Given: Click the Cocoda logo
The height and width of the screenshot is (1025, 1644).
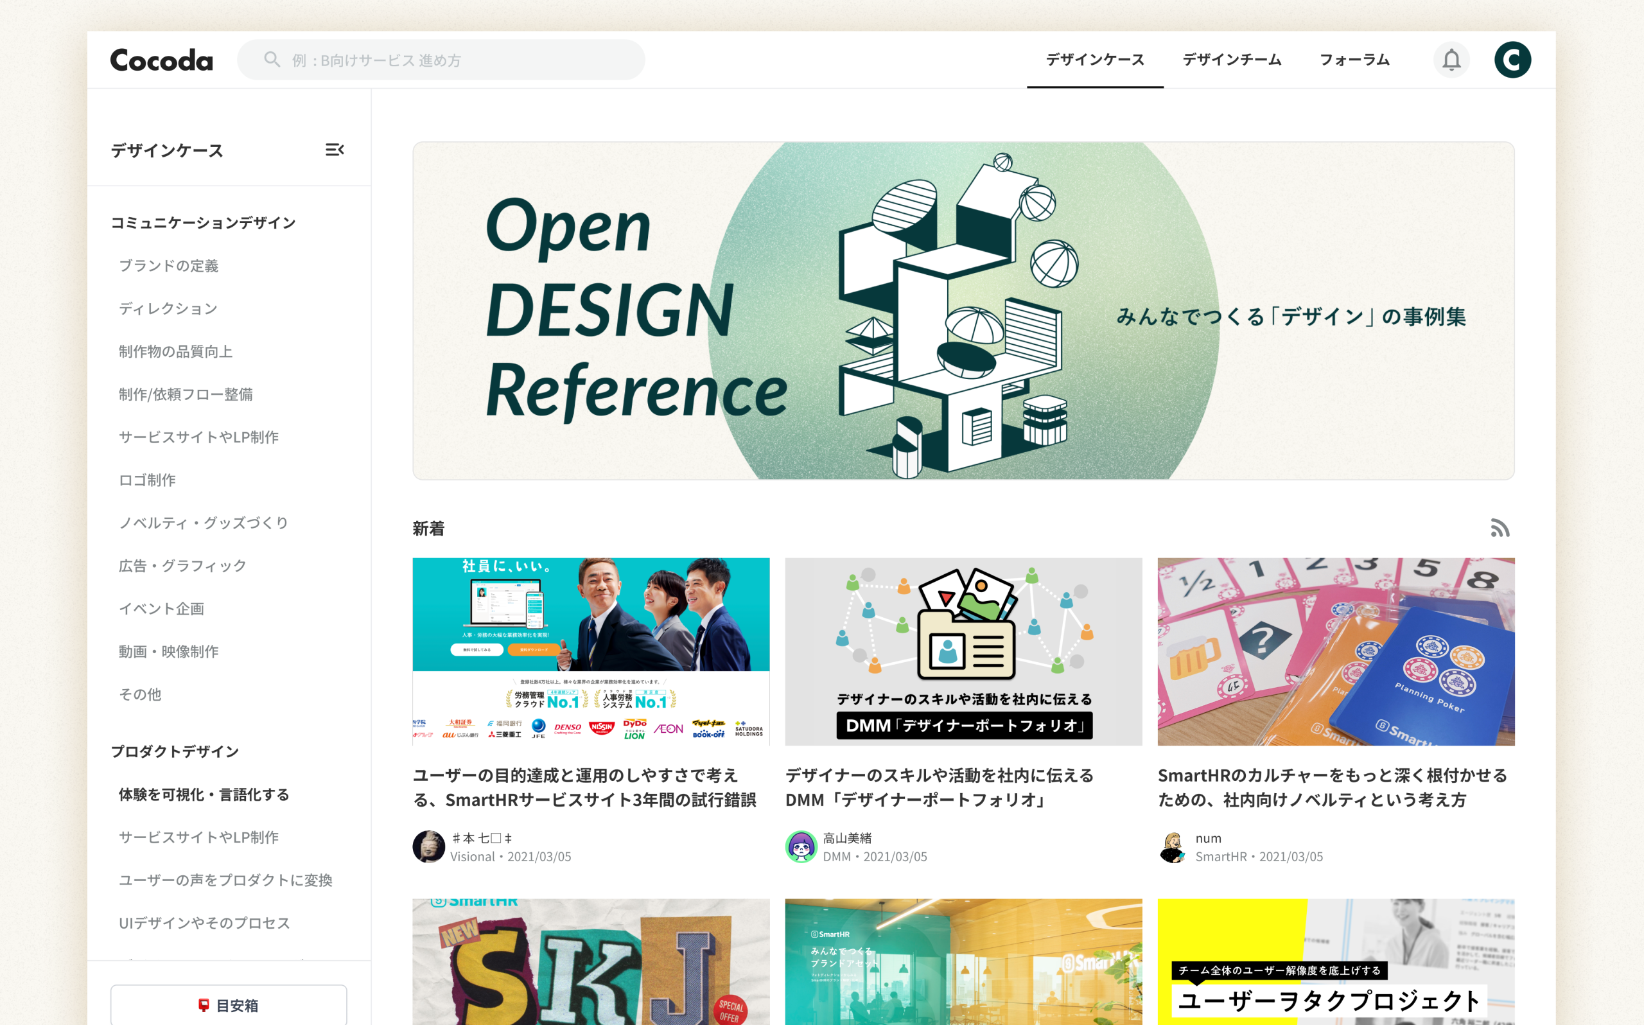Looking at the screenshot, I should click(x=161, y=60).
